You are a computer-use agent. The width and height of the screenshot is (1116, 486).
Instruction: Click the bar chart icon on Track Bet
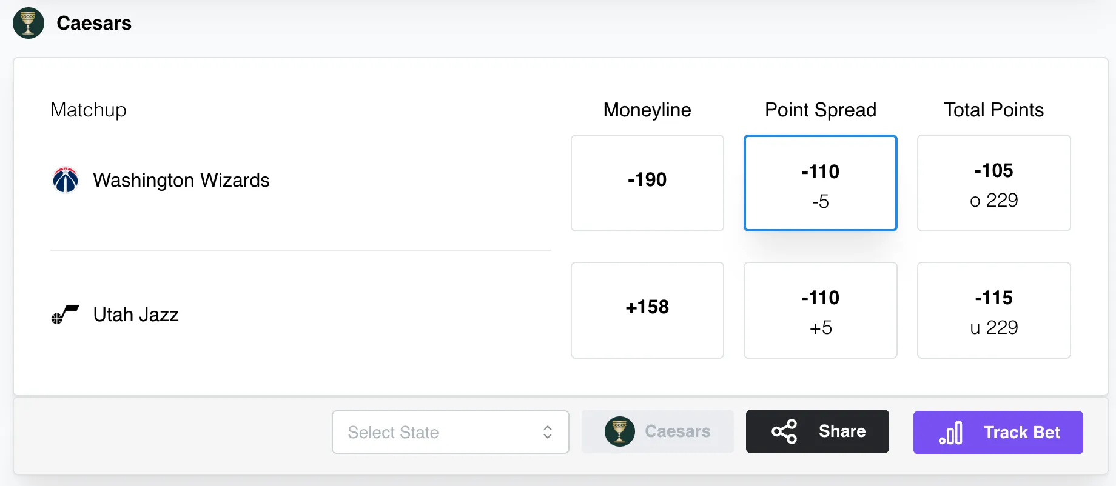[950, 433]
